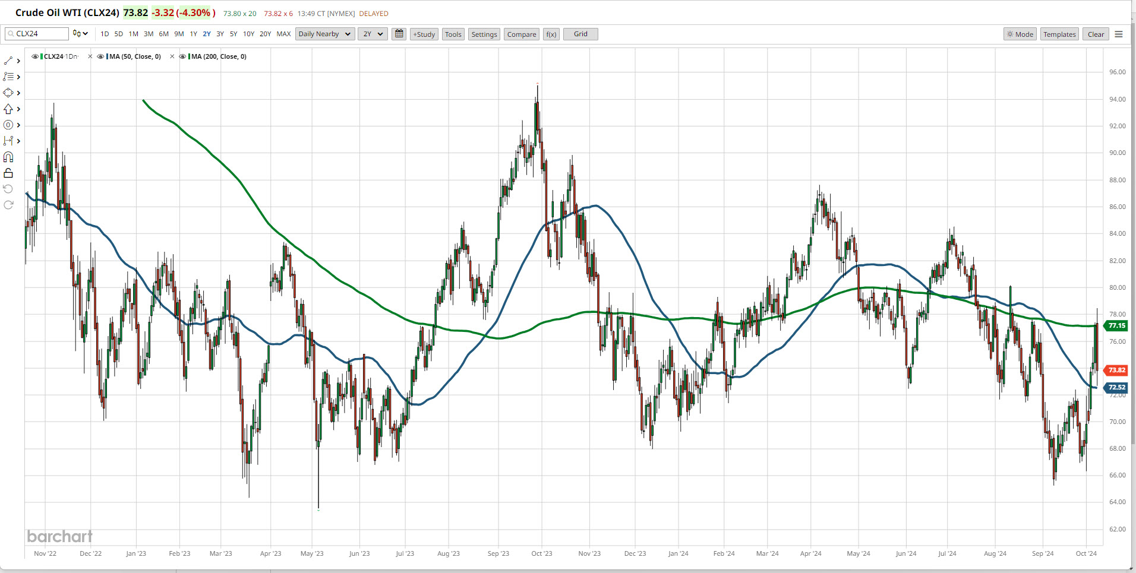Viewport: 1136px width, 573px height.
Task: Click the Clear button
Action: 1096,34
